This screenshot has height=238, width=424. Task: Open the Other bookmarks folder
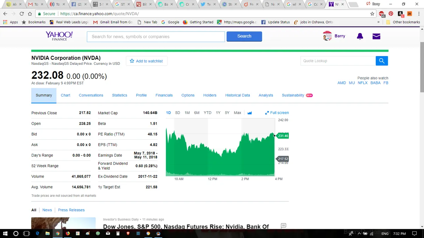click(x=403, y=22)
